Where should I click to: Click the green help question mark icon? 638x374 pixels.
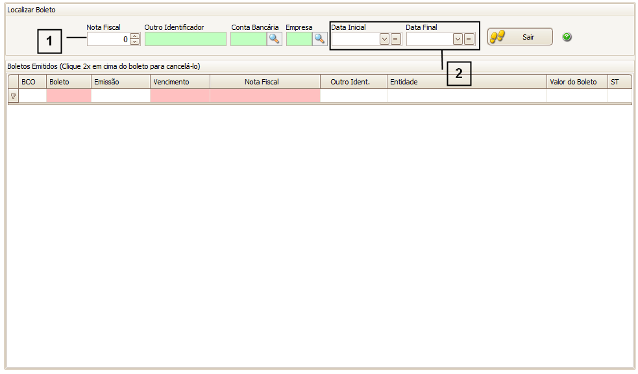pos(567,37)
